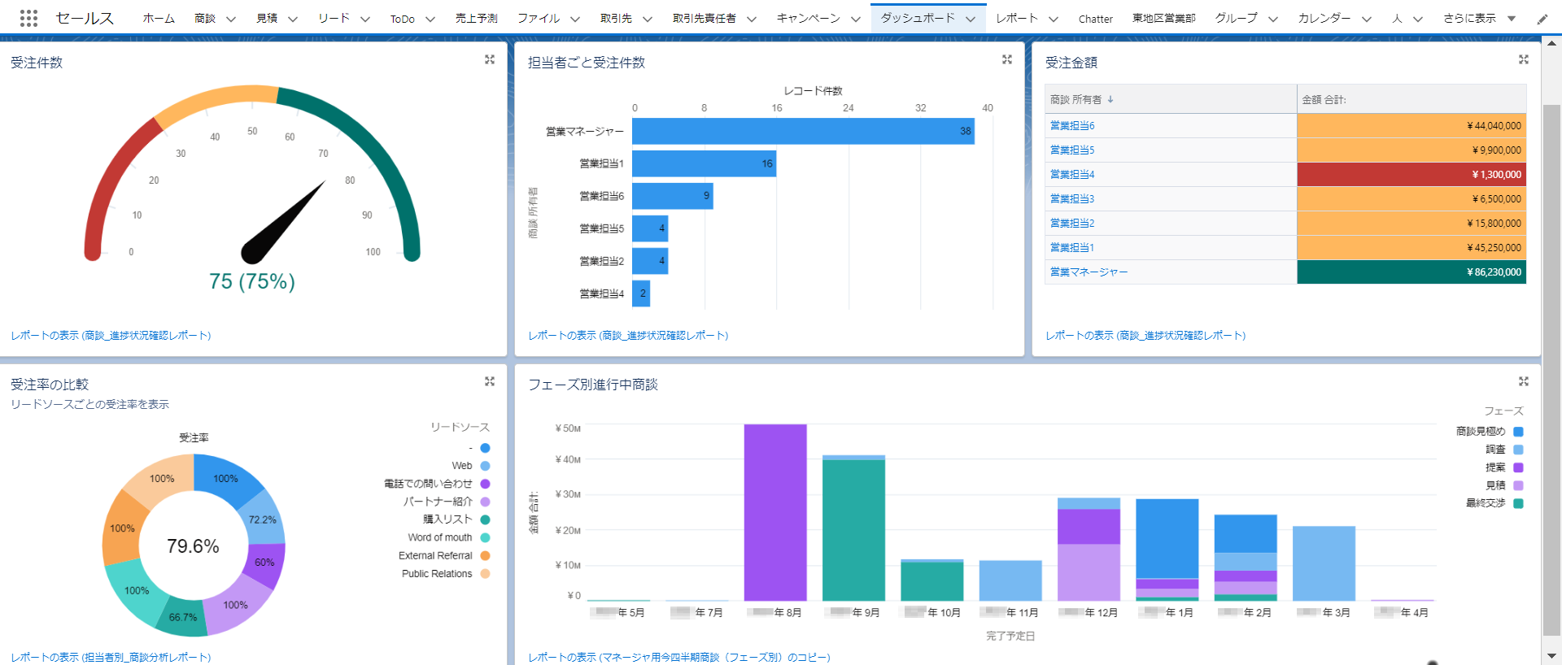Click the 最終交渉 legend color swatch

1518,503
